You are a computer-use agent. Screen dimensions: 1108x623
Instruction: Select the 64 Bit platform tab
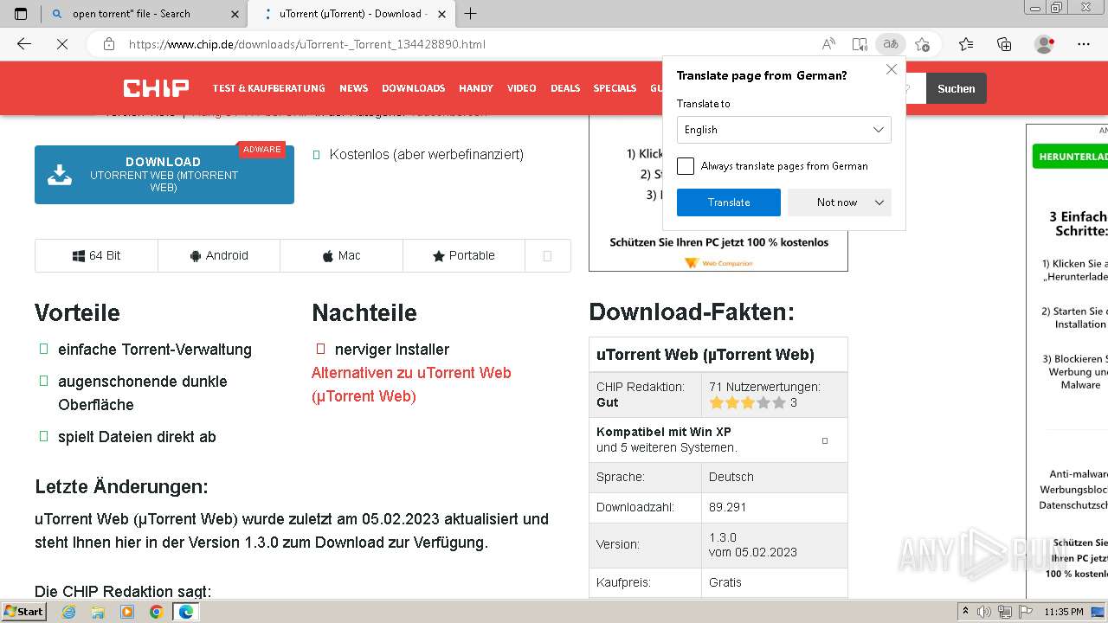[96, 255]
